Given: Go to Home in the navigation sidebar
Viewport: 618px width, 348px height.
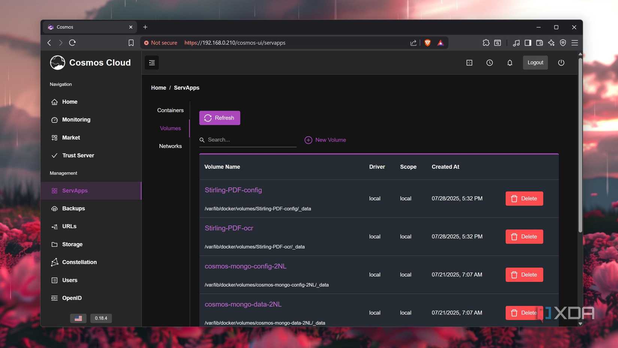Looking at the screenshot, I should point(91,102).
